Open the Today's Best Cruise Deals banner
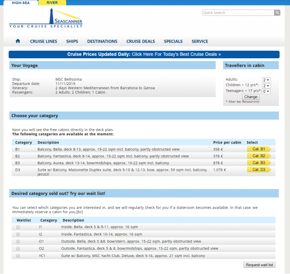The height and width of the screenshot is (274, 290). click(x=144, y=54)
